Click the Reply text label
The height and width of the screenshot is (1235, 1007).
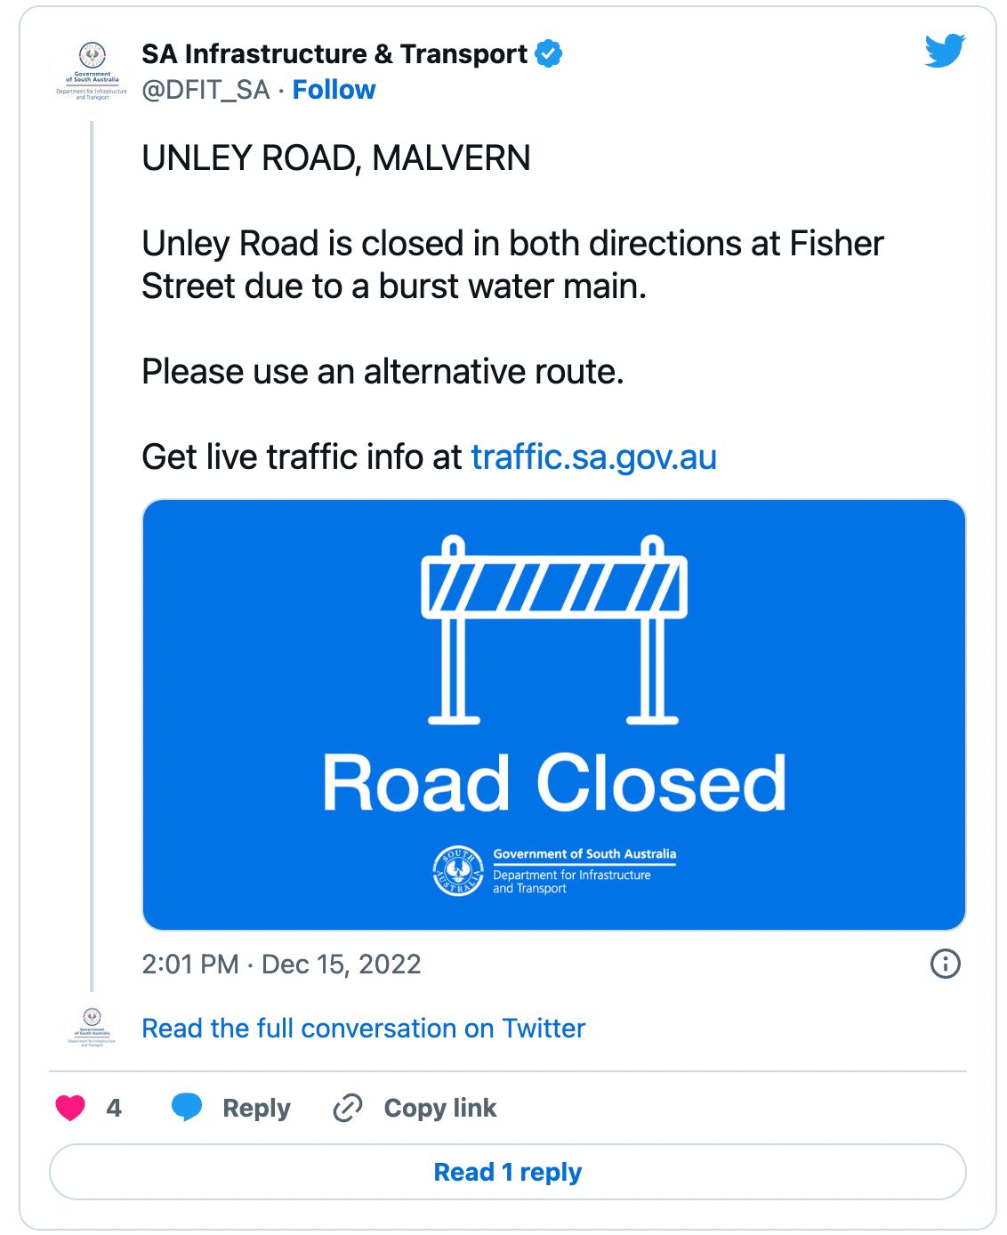coord(256,1108)
